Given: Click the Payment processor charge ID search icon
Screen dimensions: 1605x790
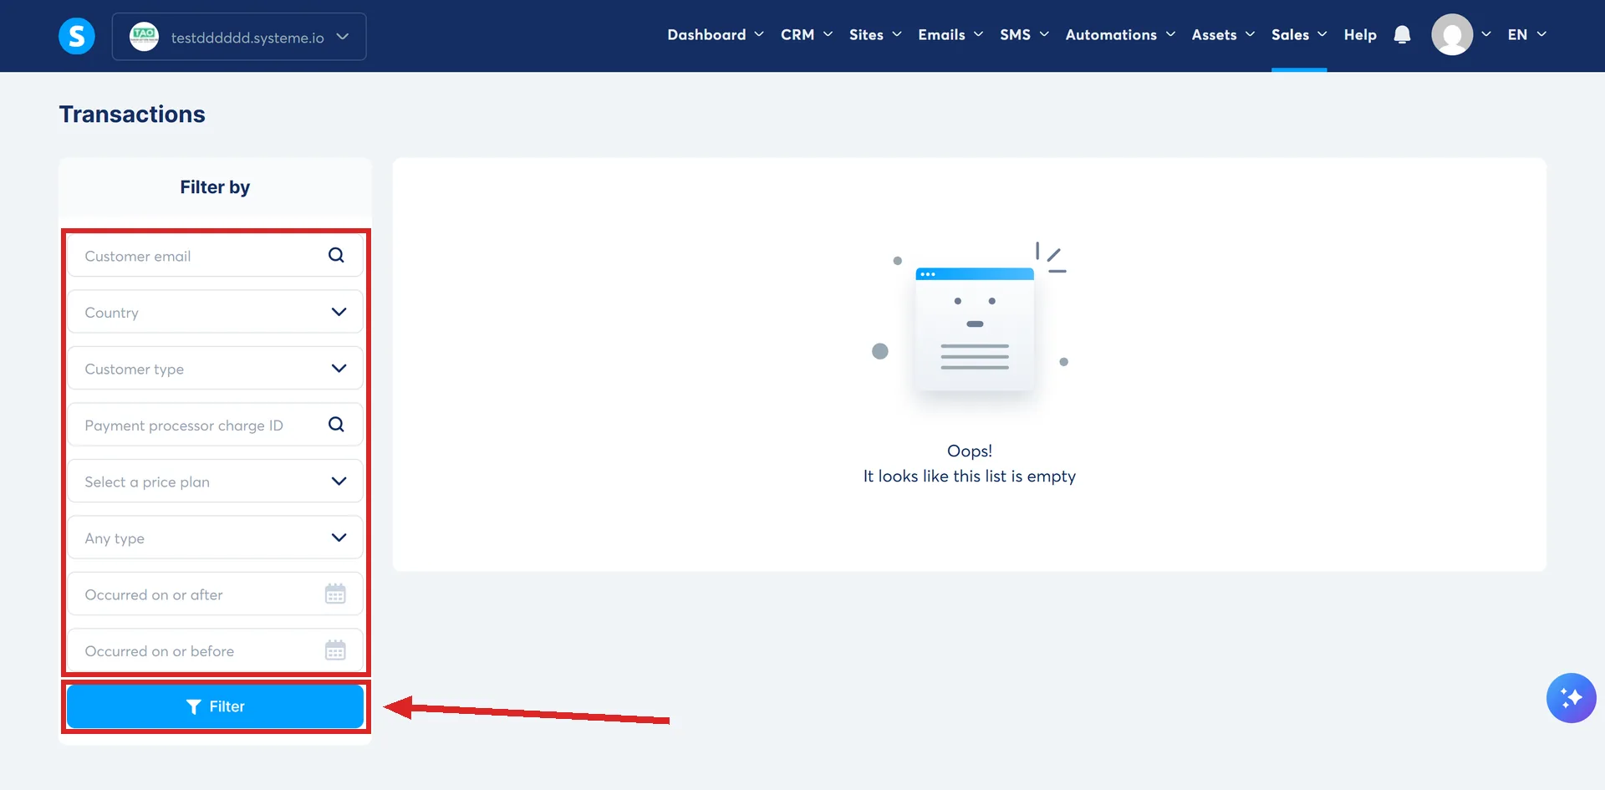Looking at the screenshot, I should coord(336,425).
